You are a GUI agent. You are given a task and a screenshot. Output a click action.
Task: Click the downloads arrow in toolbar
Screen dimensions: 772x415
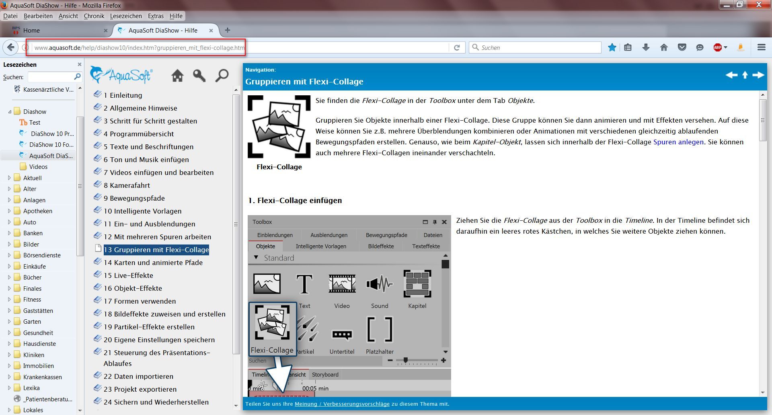[x=646, y=47]
